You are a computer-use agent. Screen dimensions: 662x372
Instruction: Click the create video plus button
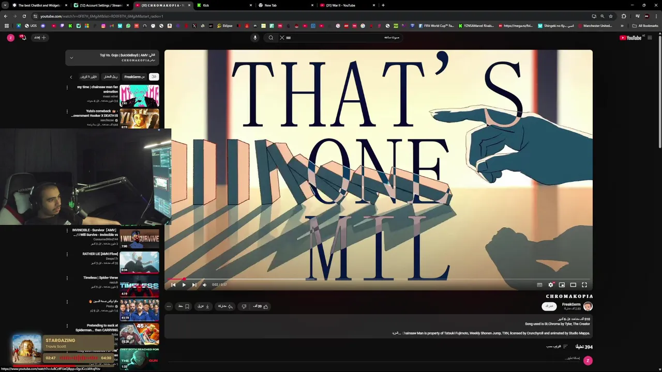coord(40,38)
